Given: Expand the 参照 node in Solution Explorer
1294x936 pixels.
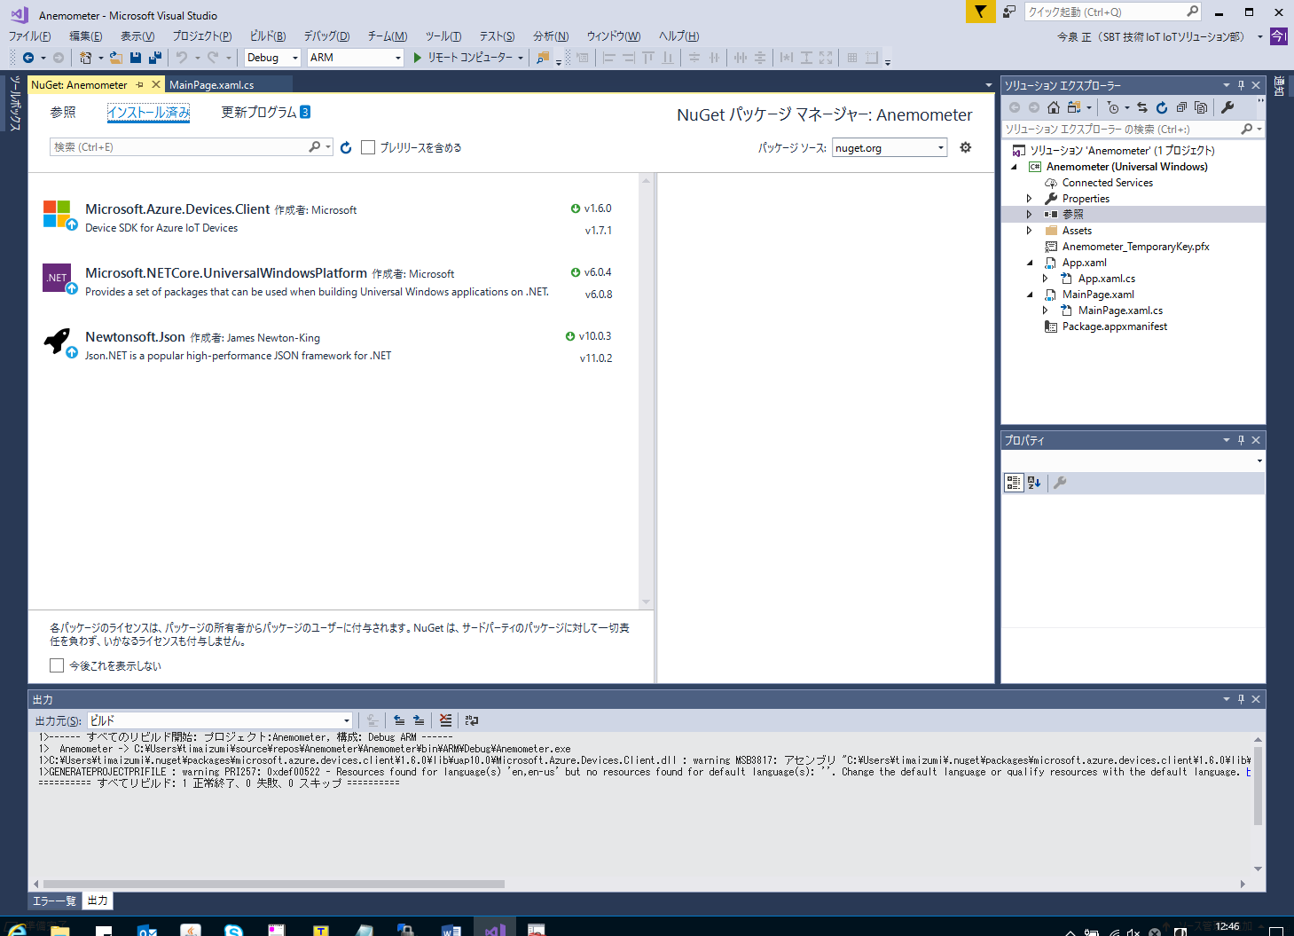Looking at the screenshot, I should pyautogui.click(x=1030, y=215).
